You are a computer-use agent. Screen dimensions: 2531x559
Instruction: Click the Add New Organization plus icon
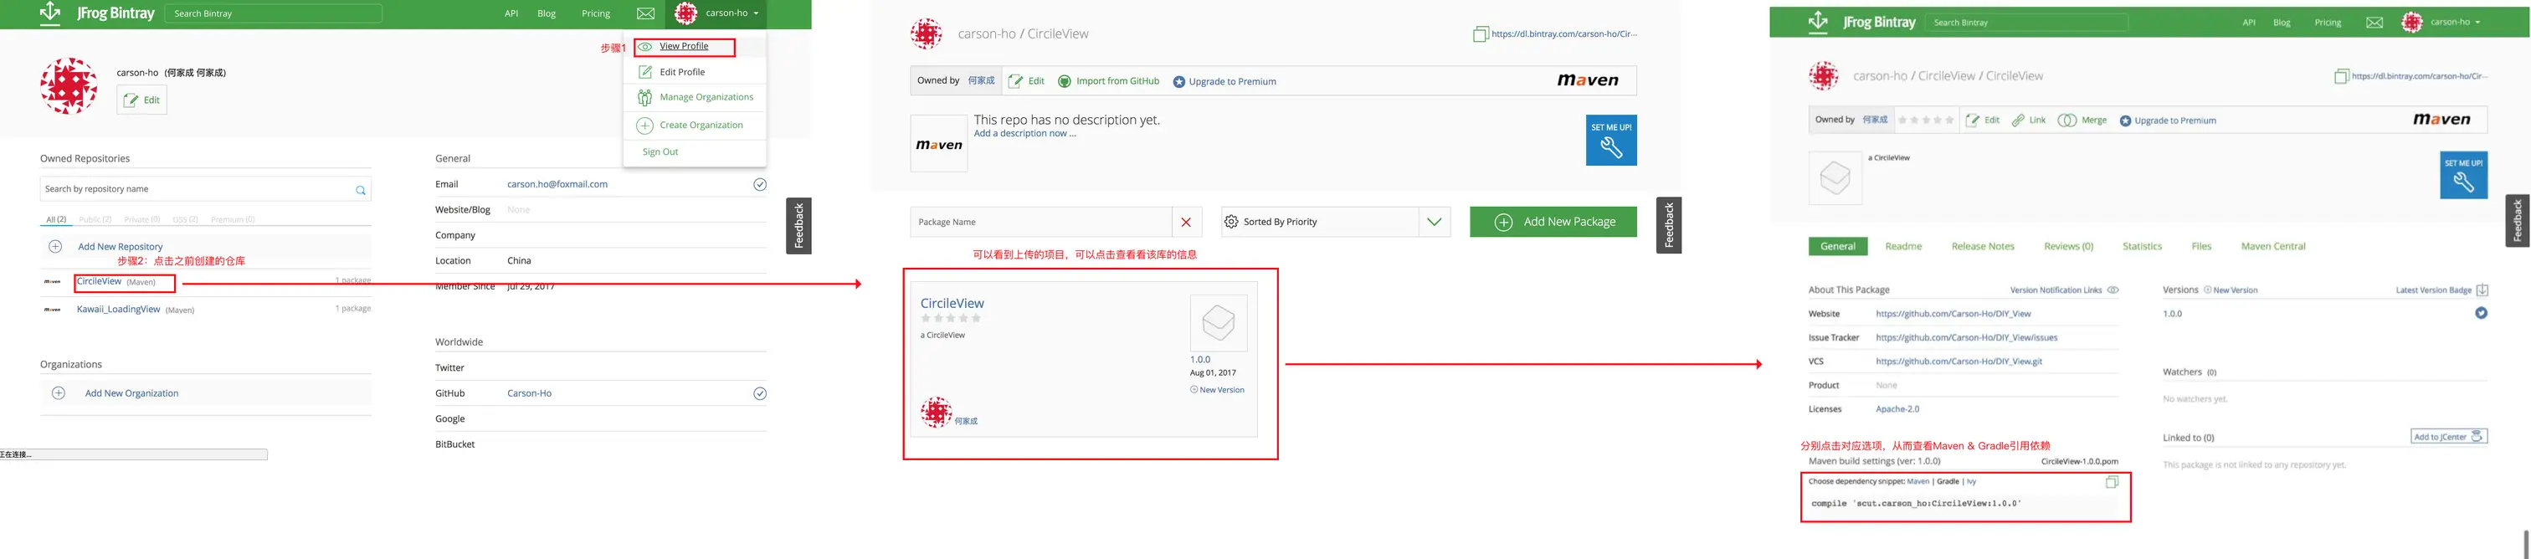[59, 393]
